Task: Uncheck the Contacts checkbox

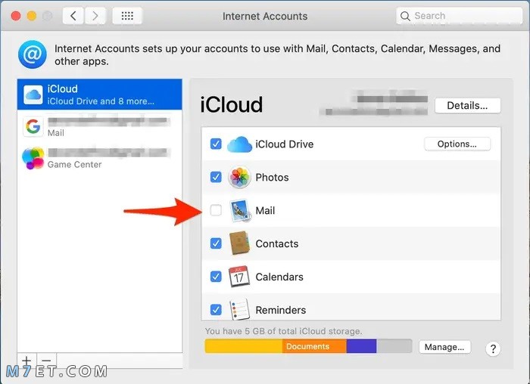Action: pyautogui.click(x=216, y=243)
